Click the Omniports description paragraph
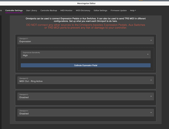 [x=86, y=20]
